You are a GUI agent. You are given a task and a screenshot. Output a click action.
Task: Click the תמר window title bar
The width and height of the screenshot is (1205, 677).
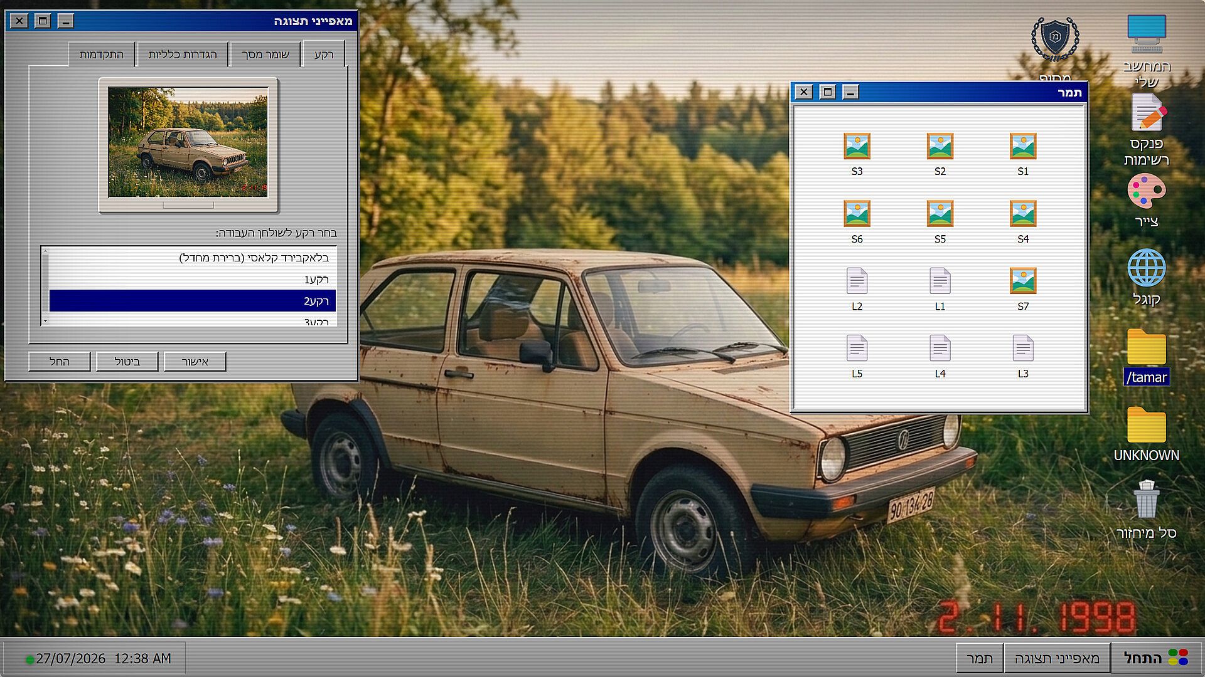[x=939, y=92]
